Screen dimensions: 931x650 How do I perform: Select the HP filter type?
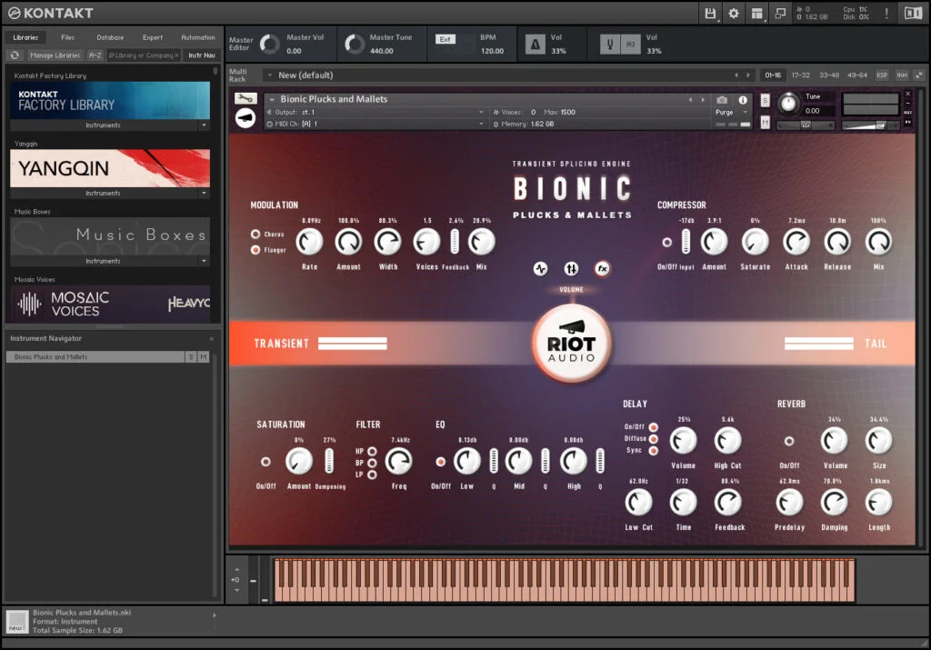tap(372, 451)
